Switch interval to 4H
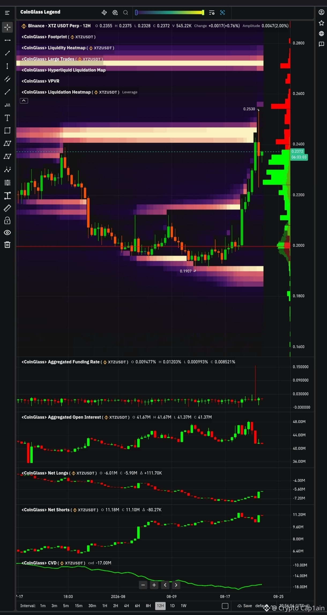 click(x=127, y=606)
